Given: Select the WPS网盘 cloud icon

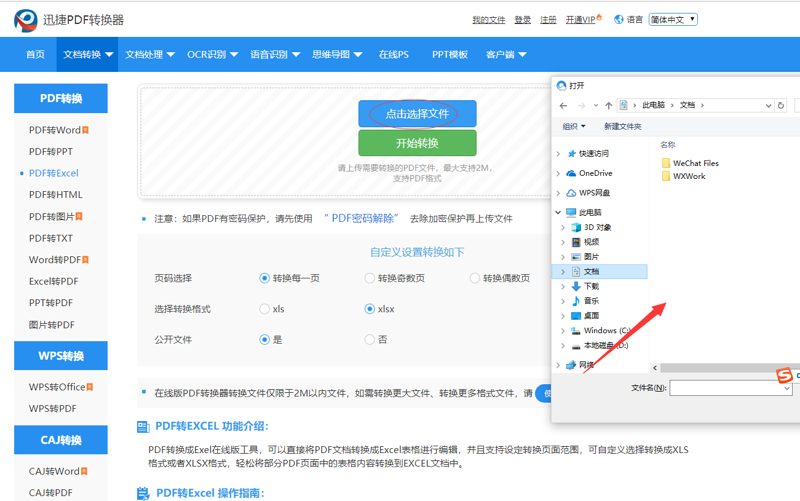Looking at the screenshot, I should point(572,193).
